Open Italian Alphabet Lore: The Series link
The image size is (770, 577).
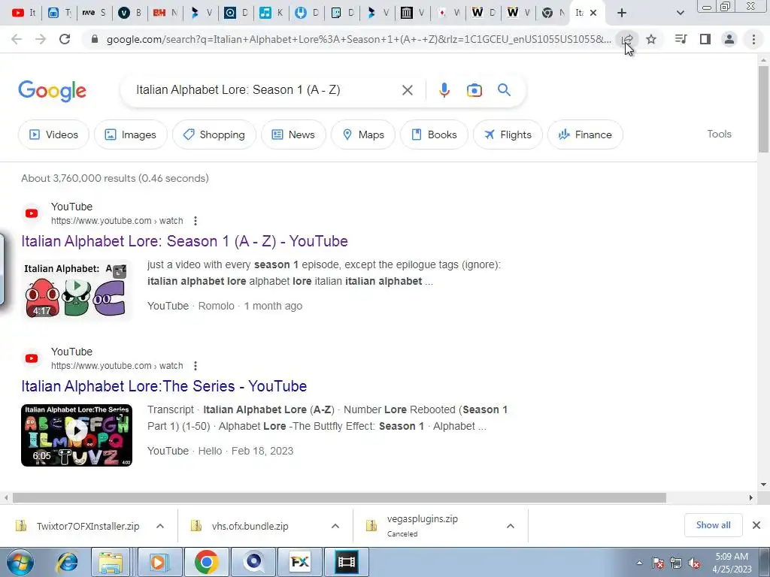tap(164, 386)
